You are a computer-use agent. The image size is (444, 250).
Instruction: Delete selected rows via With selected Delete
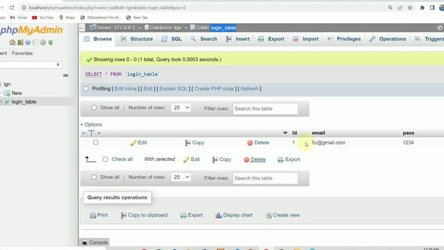tap(255, 159)
